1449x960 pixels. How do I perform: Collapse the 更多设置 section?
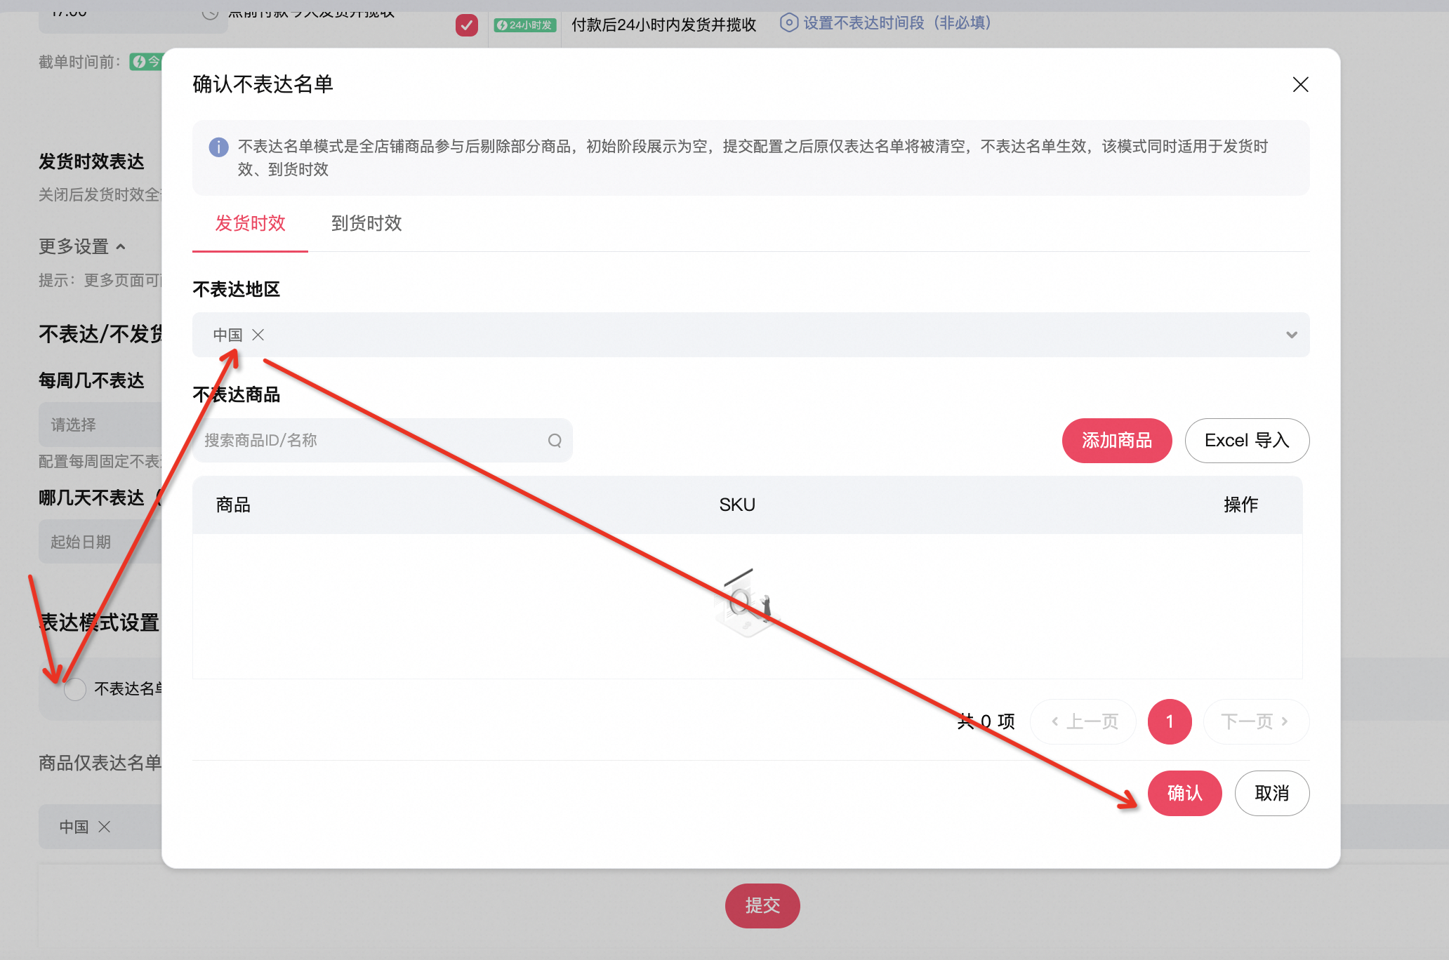82,246
